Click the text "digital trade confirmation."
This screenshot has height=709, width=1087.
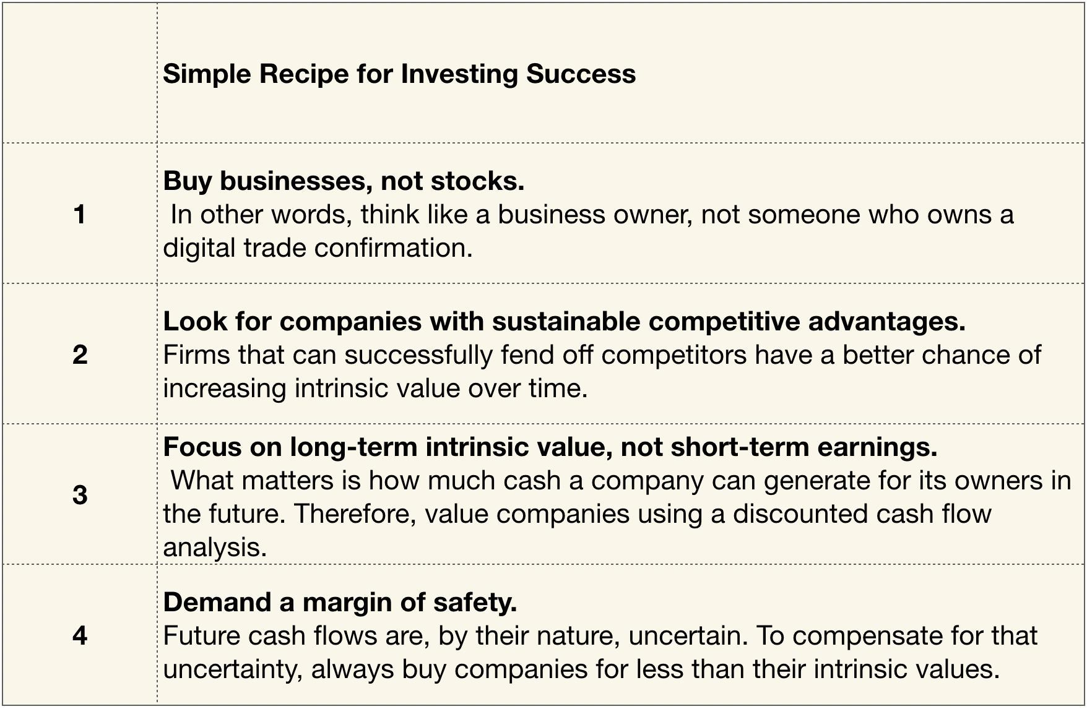(318, 248)
